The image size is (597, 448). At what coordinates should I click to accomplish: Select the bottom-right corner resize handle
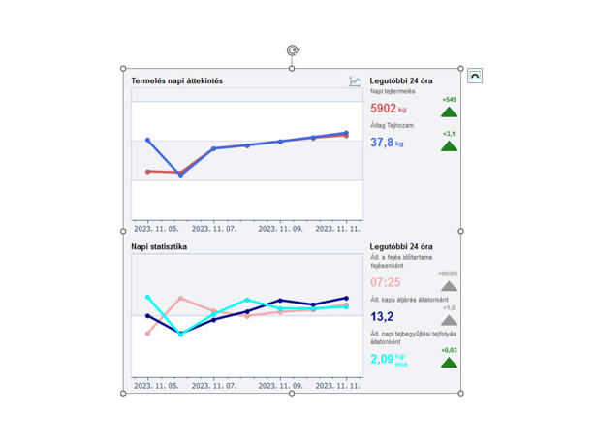(460, 393)
